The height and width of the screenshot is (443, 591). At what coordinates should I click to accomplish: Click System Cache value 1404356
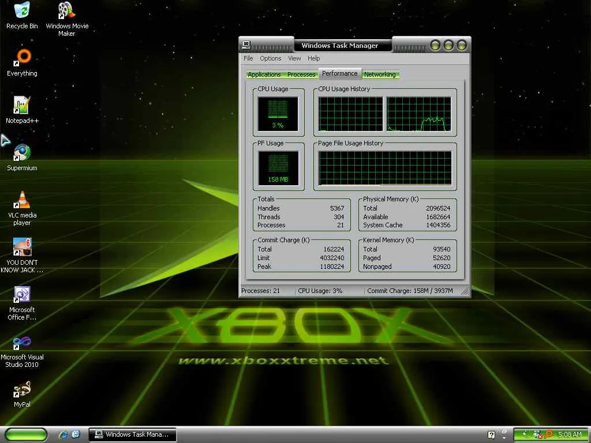pos(438,226)
